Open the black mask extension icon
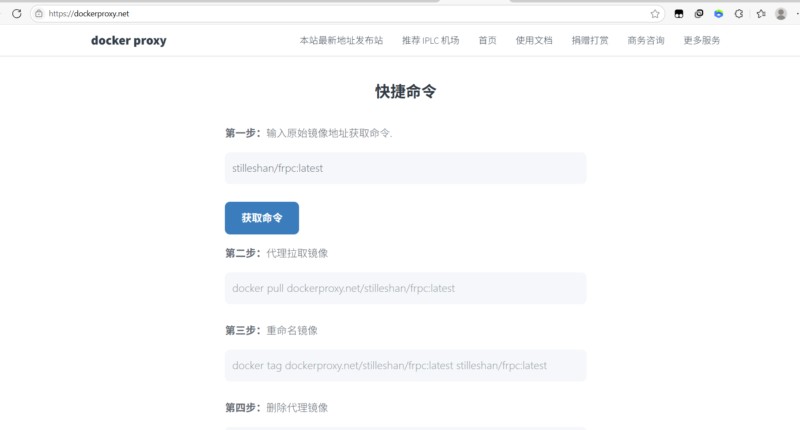The width and height of the screenshot is (800, 430). click(x=679, y=14)
